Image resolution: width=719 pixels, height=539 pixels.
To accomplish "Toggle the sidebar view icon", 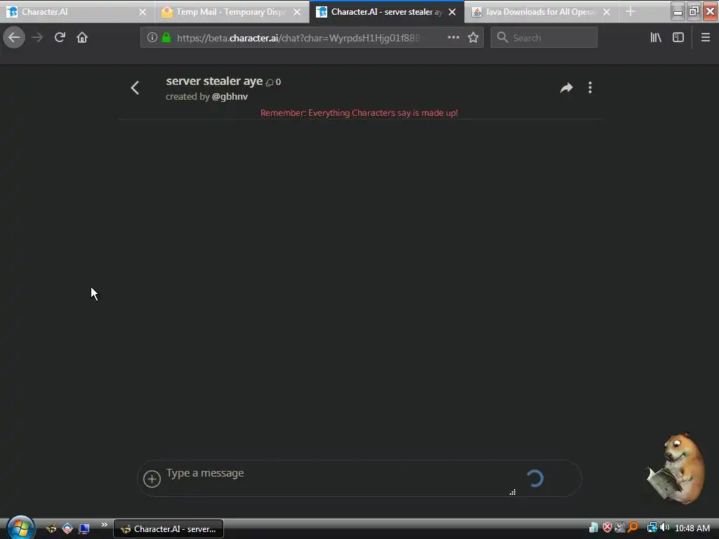I will [678, 38].
